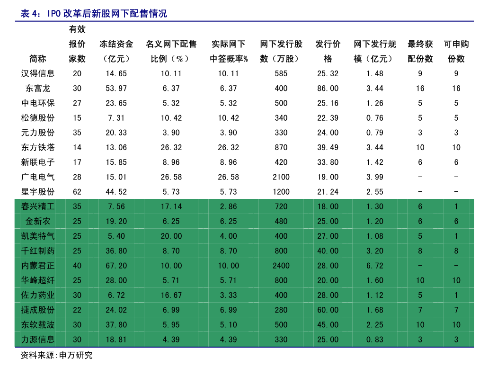Click the table title 表4 IPO改革后新股网下配售情况

[x=94, y=14]
